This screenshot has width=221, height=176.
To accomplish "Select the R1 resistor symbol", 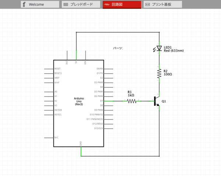I will (x=131, y=101).
